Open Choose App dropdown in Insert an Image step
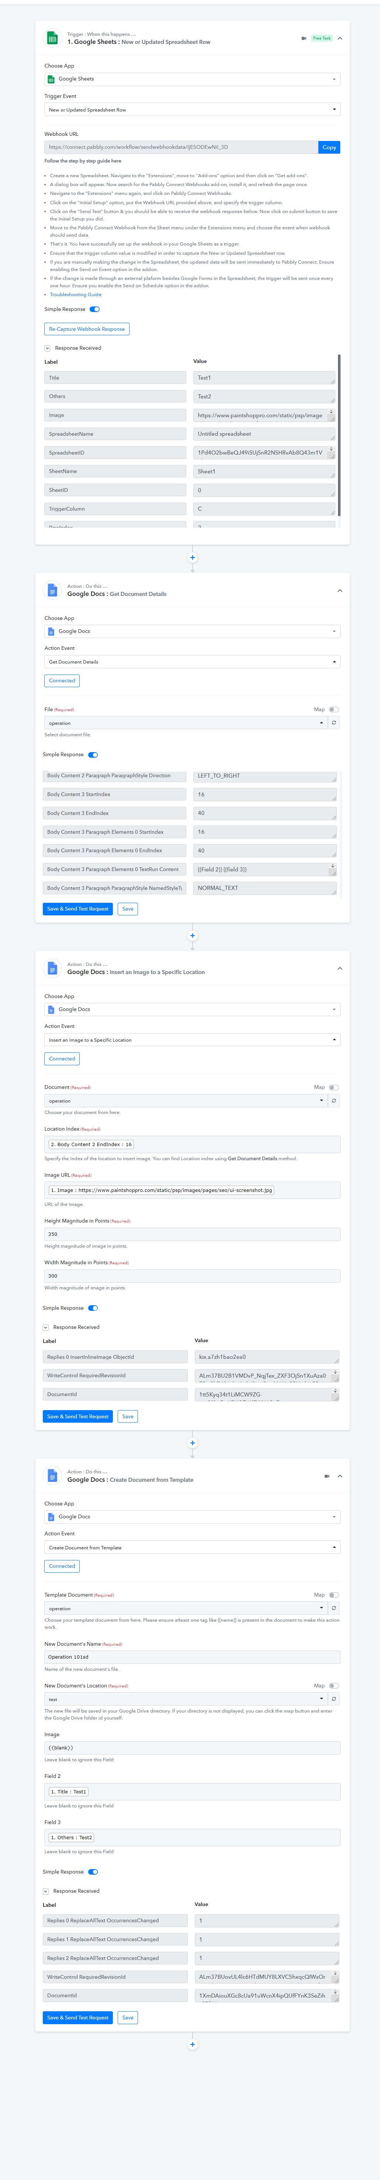 192,1010
